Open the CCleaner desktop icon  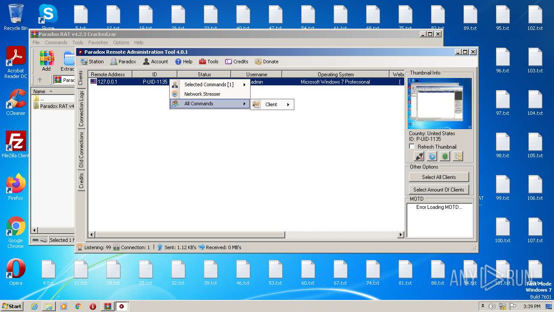[16, 102]
